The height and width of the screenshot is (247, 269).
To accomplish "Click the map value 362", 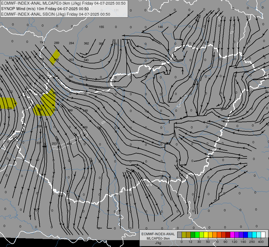I will pyautogui.click(x=86, y=43).
